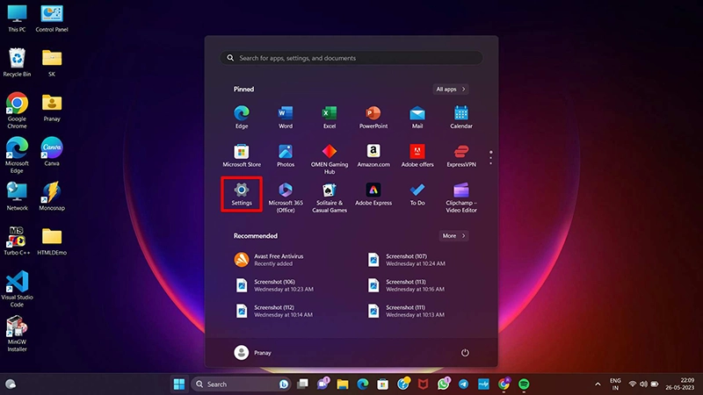Screen dimensions: 703x395
Task: Launch Clipchamp Video Editor
Action: pos(460,198)
